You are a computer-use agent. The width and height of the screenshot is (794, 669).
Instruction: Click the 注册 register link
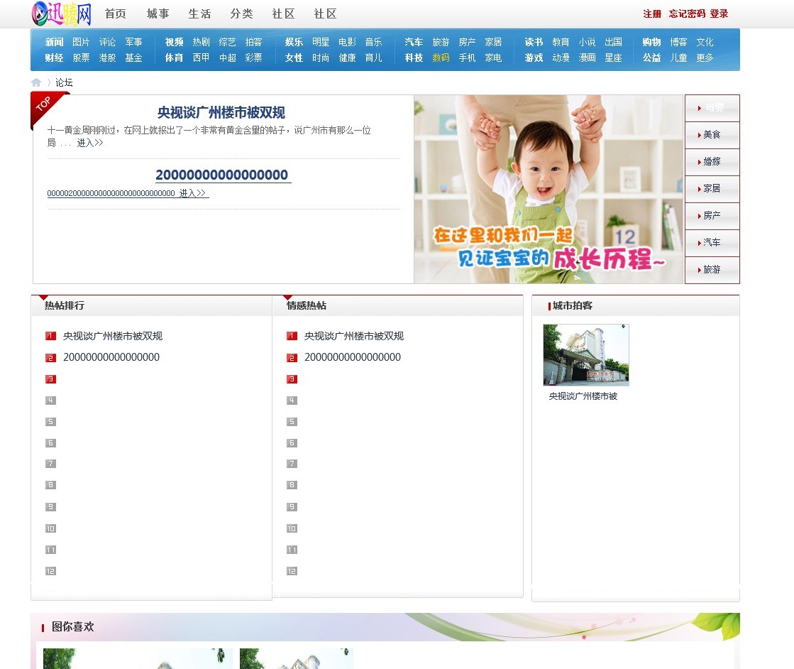pos(652,14)
